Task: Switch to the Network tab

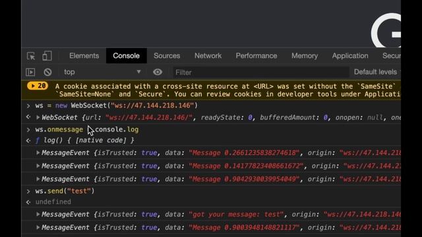Action: tap(208, 55)
